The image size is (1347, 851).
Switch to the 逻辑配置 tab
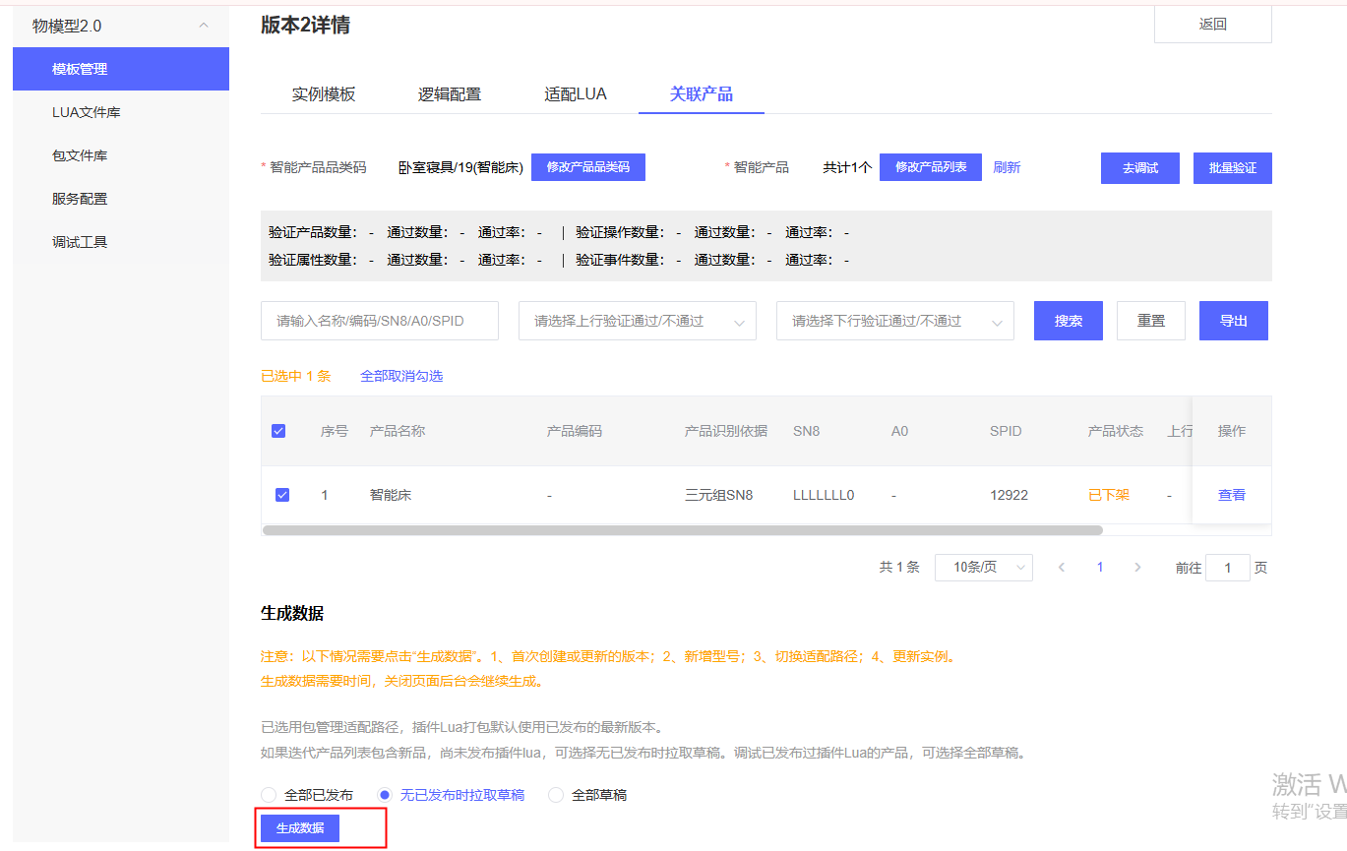450,94
